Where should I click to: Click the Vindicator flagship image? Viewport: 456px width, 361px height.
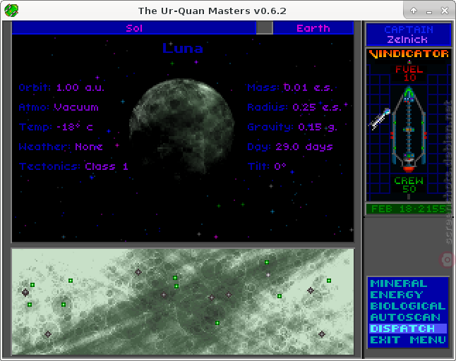pyautogui.click(x=409, y=129)
